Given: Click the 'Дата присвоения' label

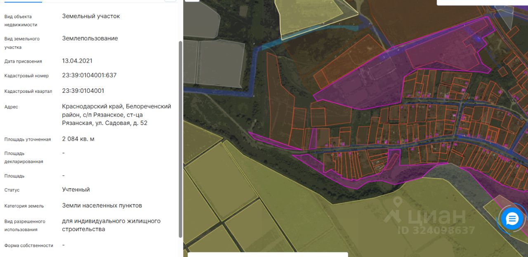Looking at the screenshot, I should [x=23, y=61].
